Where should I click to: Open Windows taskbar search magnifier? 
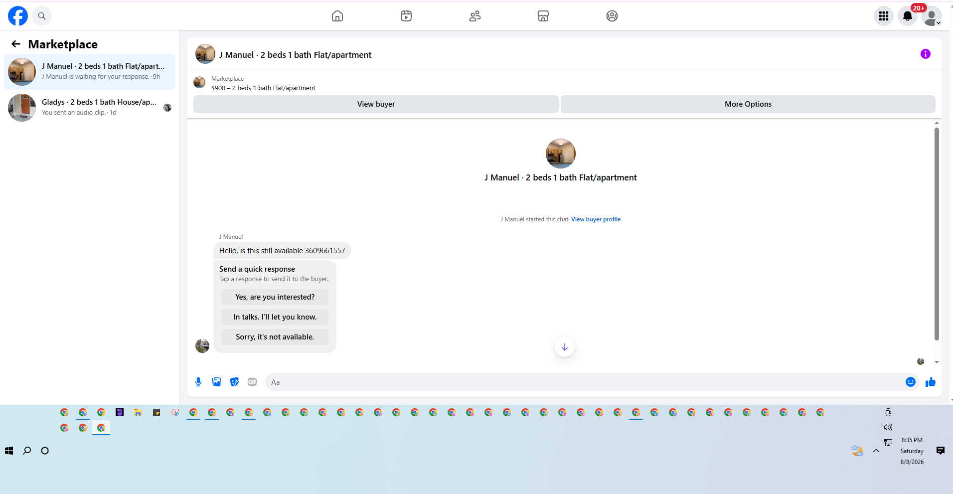27,451
